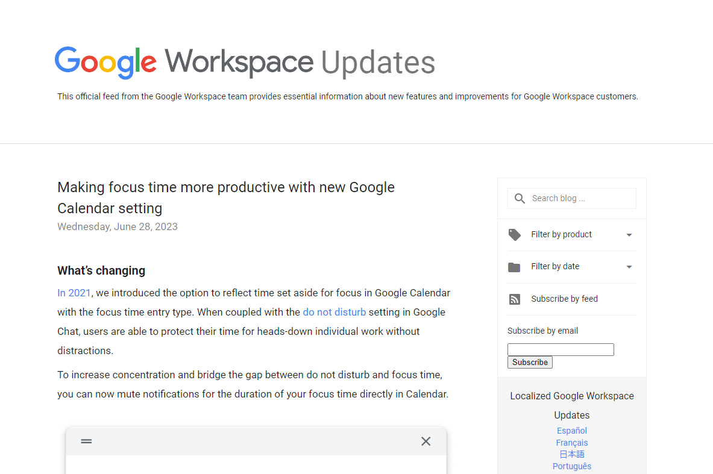Viewport: 713px width, 474px height.
Task: Switch to the Español localized updates
Action: 571,430
